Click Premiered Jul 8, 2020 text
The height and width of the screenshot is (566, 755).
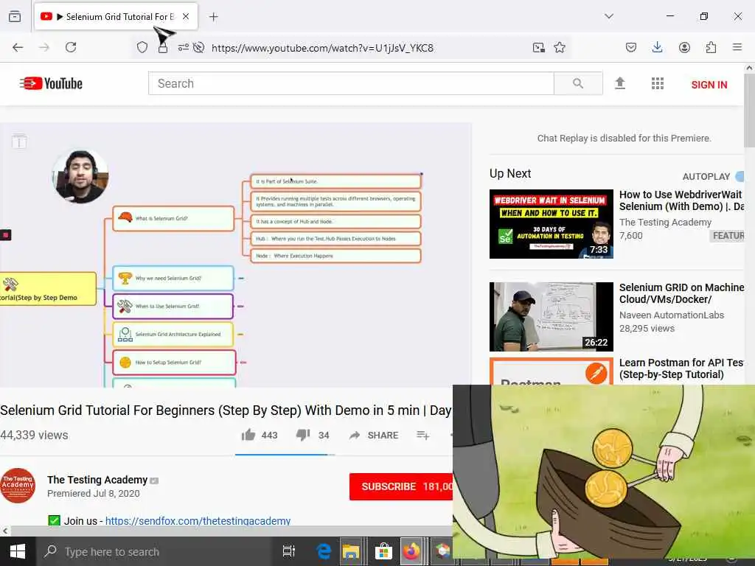pos(94,493)
